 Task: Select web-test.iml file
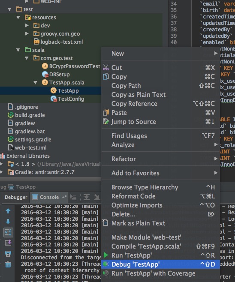(x=30, y=148)
